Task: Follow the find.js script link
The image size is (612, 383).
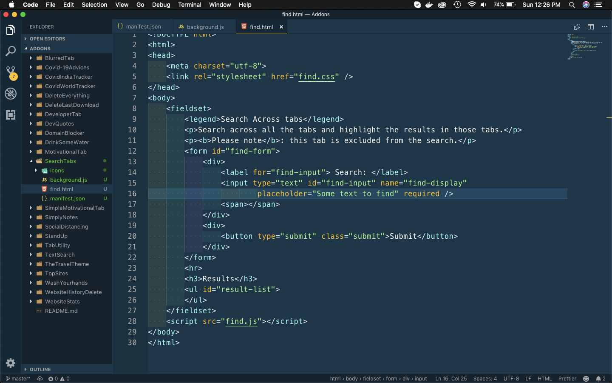Action: 241,321
